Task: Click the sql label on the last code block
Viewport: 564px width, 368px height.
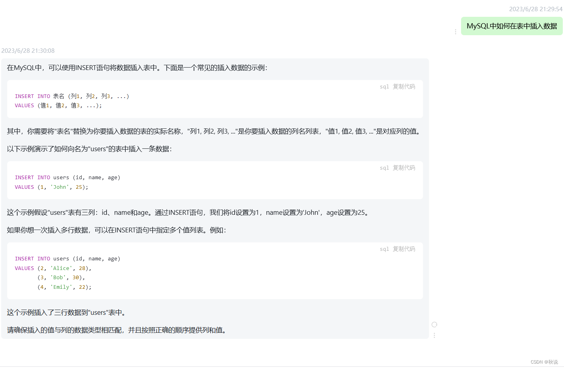Action: click(384, 248)
